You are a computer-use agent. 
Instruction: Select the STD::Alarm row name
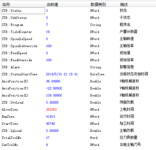tap(11, 67)
